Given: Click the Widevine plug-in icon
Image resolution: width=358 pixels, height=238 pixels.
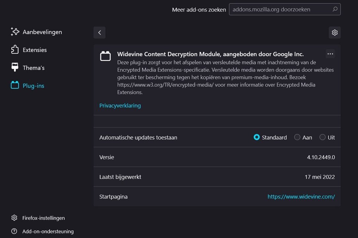Looking at the screenshot, I should point(105,56).
